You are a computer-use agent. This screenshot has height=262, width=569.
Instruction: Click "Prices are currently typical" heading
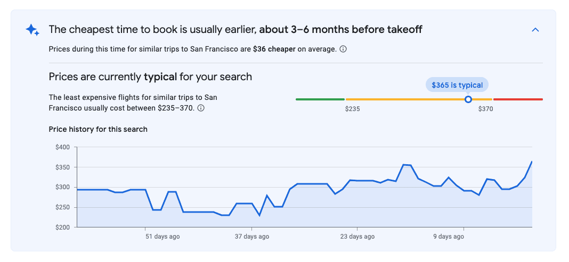tap(150, 77)
